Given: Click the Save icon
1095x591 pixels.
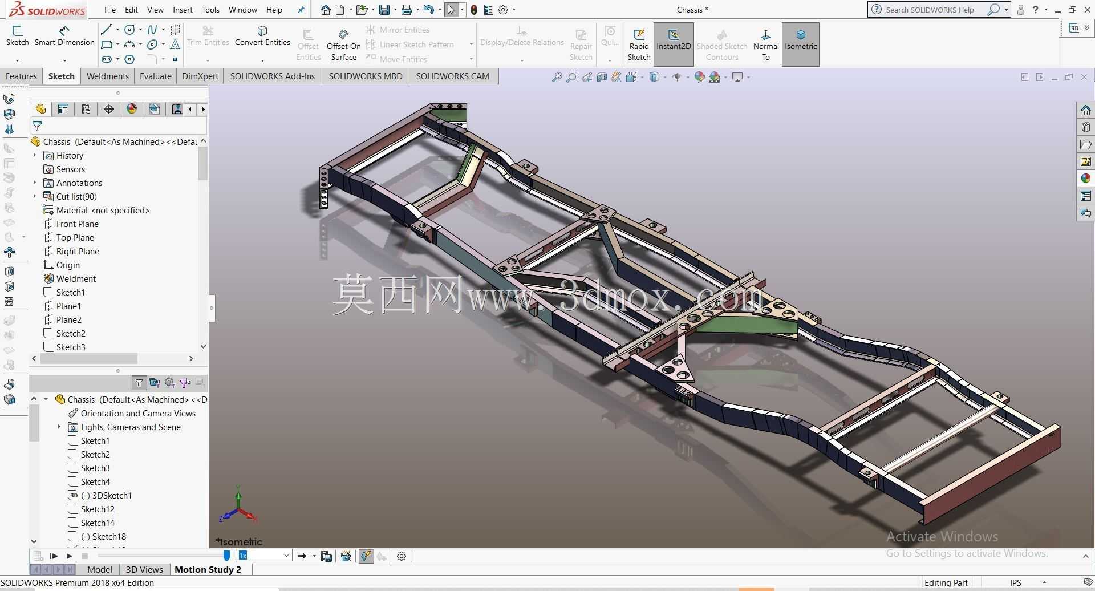Looking at the screenshot, I should (x=384, y=10).
